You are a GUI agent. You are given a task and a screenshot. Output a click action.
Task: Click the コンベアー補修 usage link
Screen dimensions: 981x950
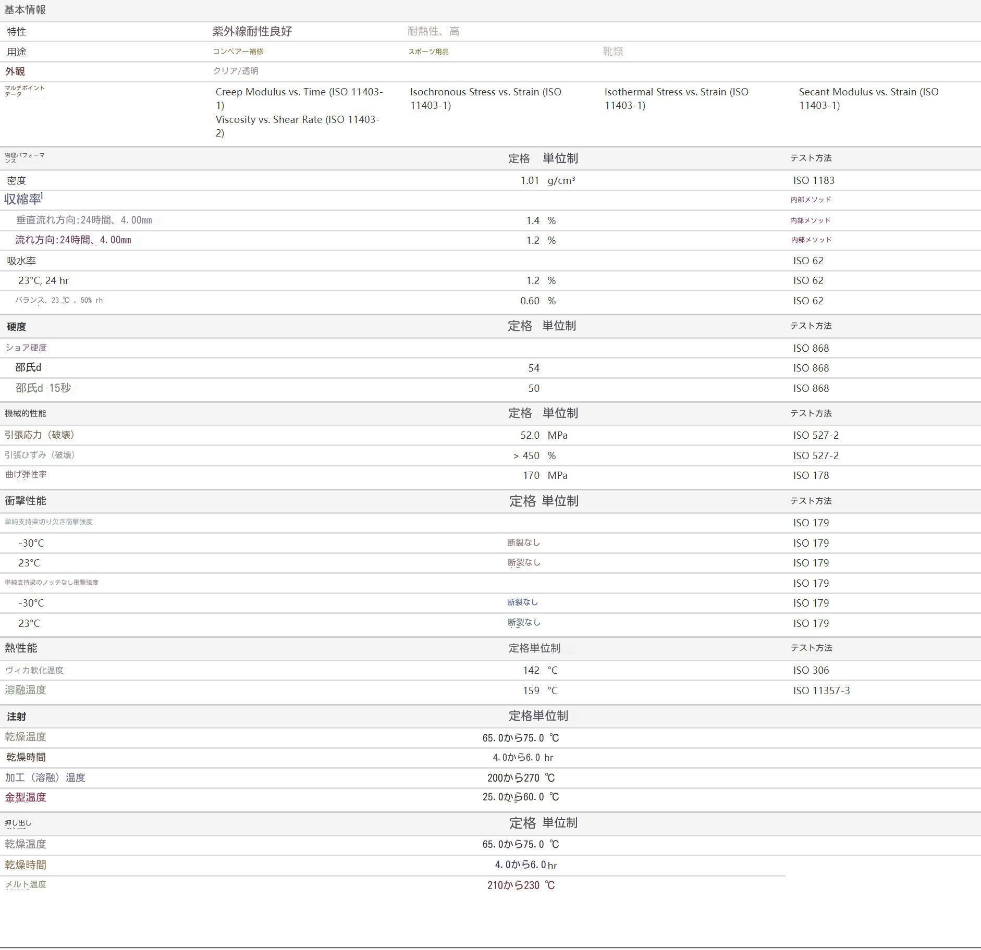238,52
